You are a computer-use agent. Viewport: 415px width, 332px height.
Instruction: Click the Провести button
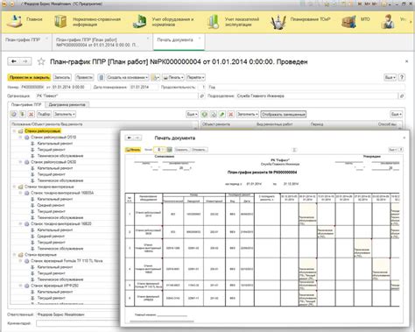click(84, 77)
